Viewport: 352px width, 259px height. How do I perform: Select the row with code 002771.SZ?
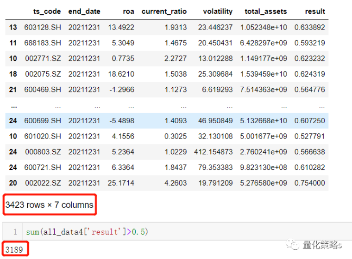pyautogui.click(x=167, y=59)
